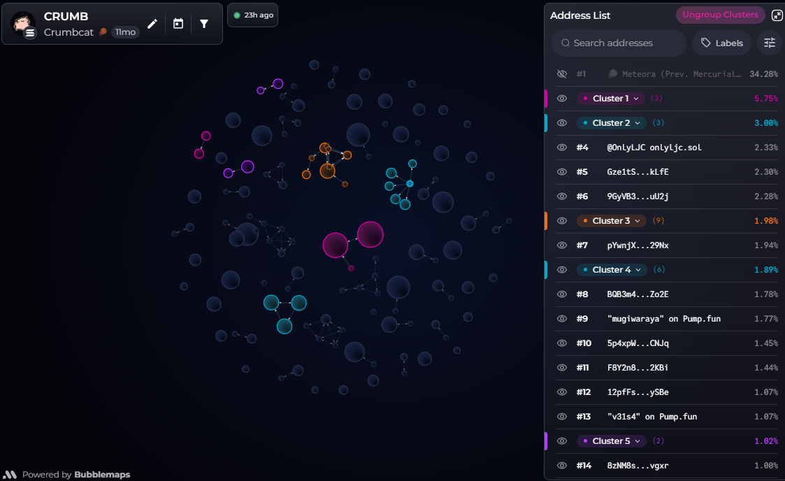Expand the Cluster 3 dropdown
Screen dimensions: 785x481
click(611, 221)
